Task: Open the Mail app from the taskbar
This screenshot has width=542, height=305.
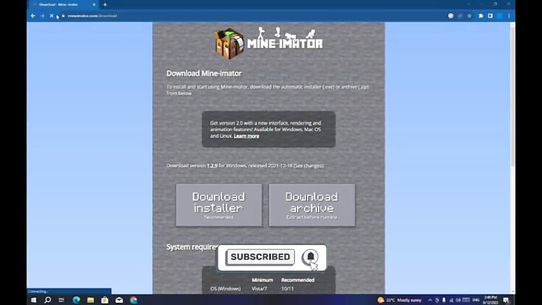Action: (x=119, y=300)
